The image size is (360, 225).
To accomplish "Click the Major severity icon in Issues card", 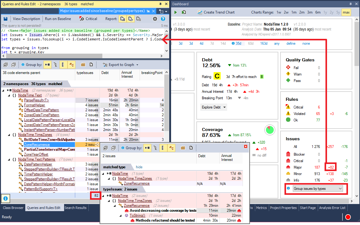I will pos(288,167).
